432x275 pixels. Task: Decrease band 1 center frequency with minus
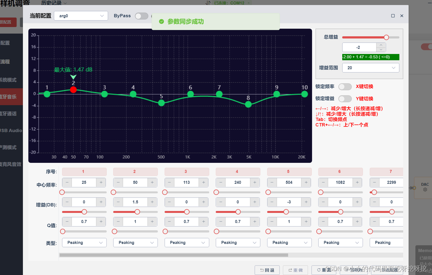(67, 182)
